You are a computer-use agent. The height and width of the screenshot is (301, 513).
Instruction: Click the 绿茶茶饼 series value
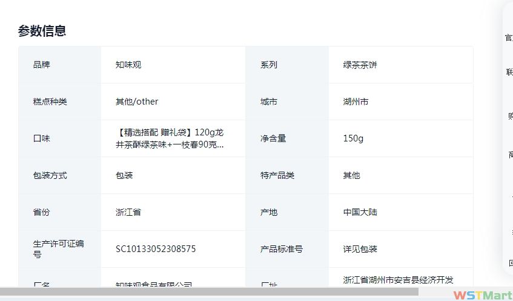coord(360,65)
